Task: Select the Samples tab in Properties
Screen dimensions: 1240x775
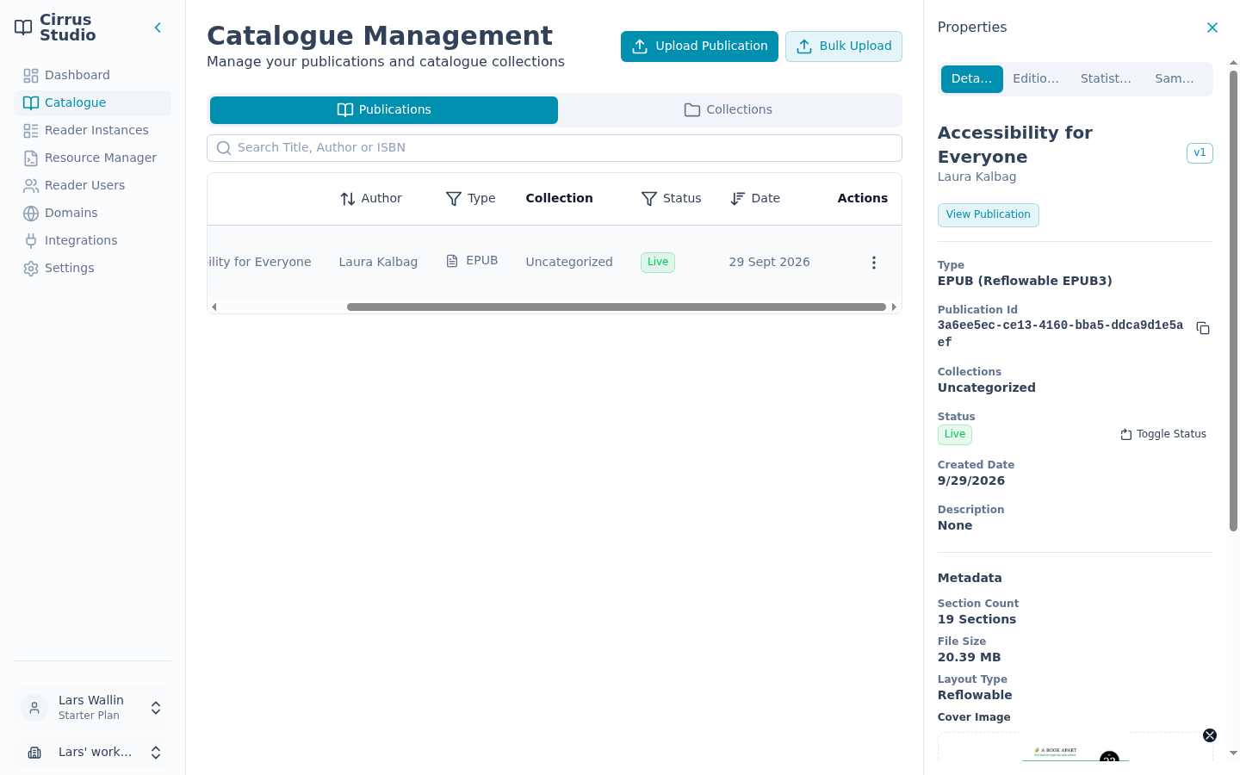Action: pyautogui.click(x=1175, y=79)
